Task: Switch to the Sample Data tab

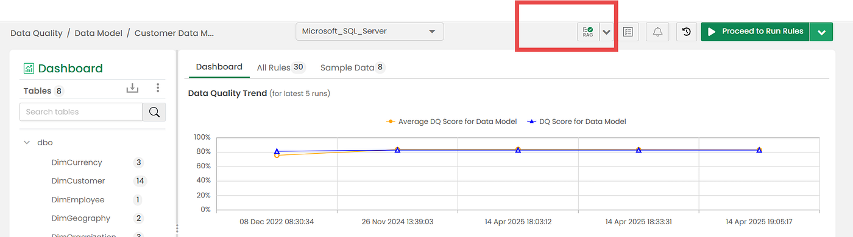Action: (353, 67)
